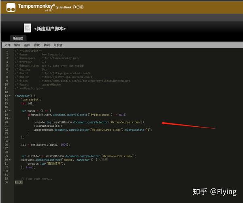This screenshot has height=203, width=243.
Task: Click the <新建用户脚本> title
Action: tap(50, 29)
